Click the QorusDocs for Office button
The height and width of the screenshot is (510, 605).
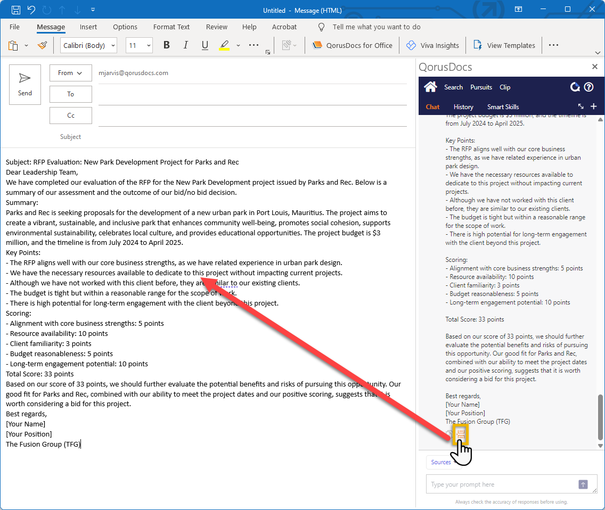click(353, 45)
